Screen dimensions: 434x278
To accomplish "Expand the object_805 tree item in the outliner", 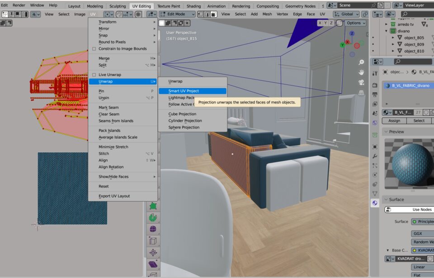I will click(x=392, y=38).
